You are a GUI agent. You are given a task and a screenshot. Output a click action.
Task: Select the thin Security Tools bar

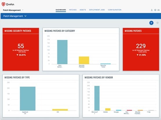point(106,64)
